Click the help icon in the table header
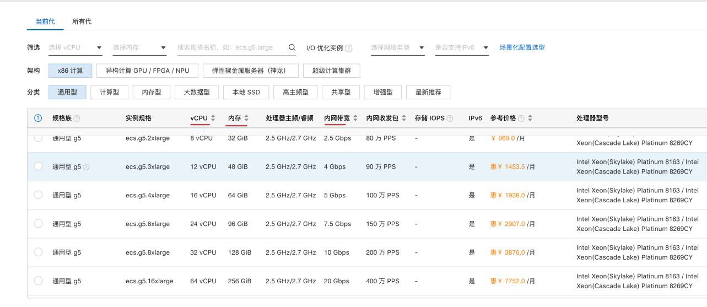This screenshot has height=307, width=707. 39,119
